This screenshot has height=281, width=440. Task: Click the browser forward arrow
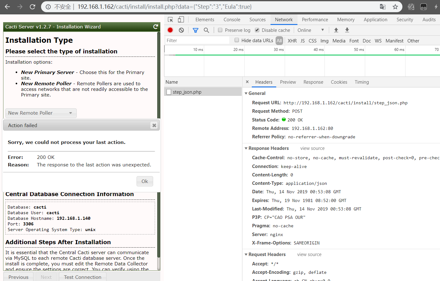pyautogui.click(x=20, y=7)
